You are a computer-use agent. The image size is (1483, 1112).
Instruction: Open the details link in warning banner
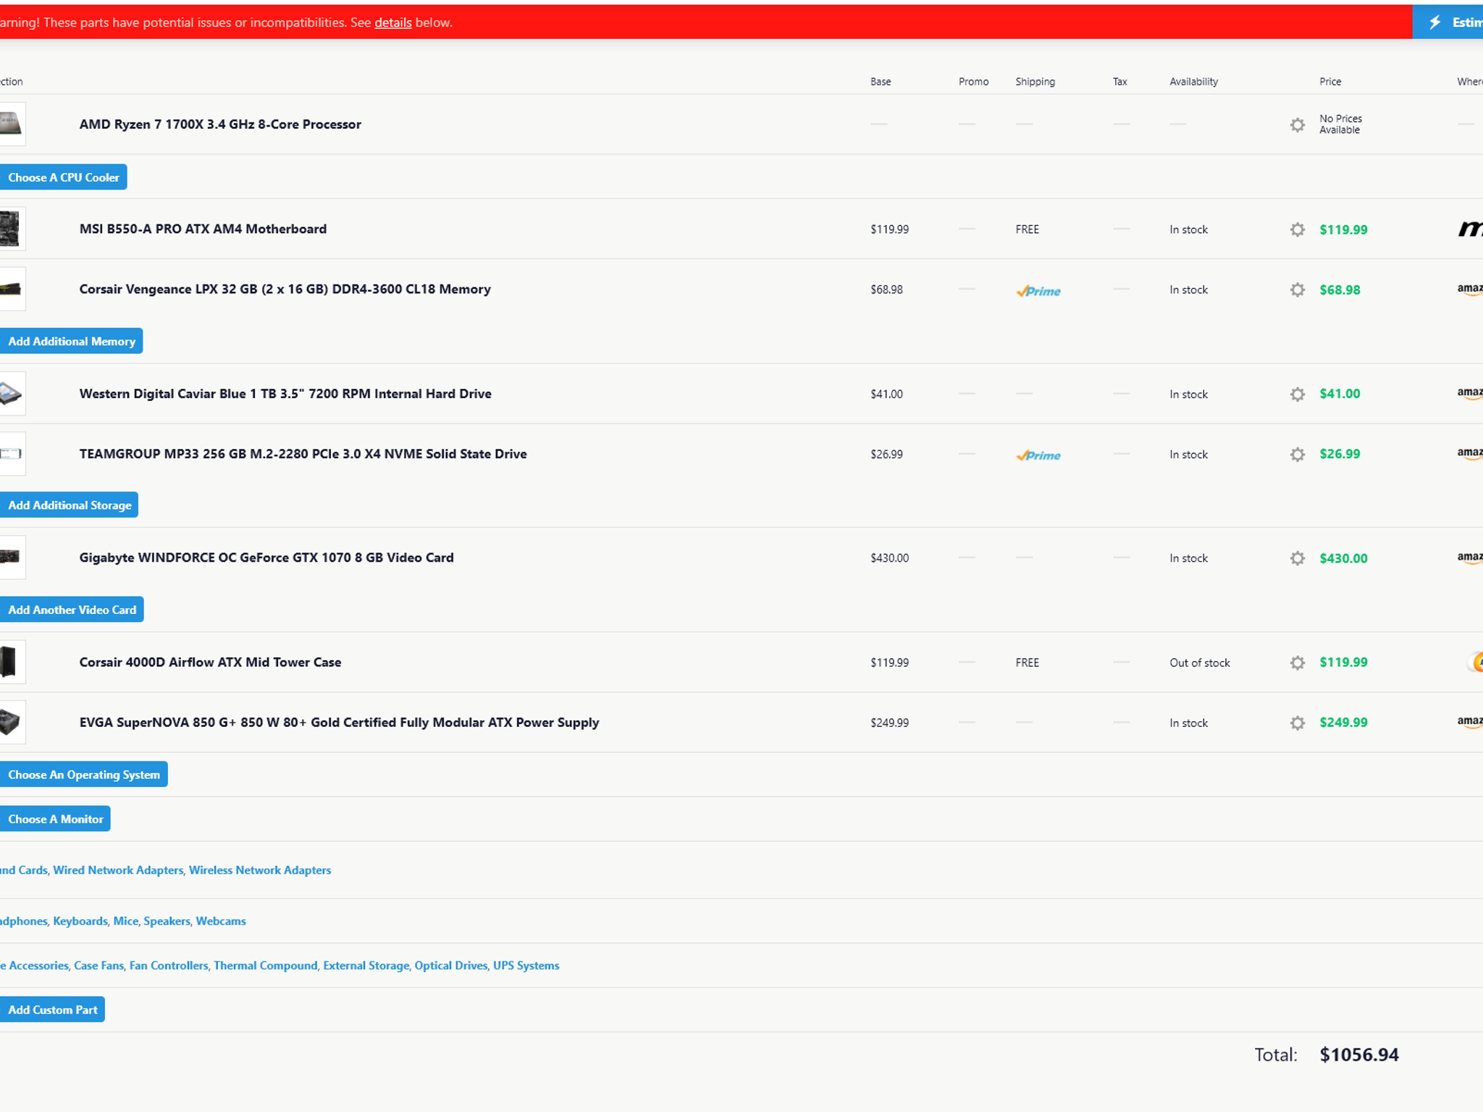pyautogui.click(x=393, y=22)
